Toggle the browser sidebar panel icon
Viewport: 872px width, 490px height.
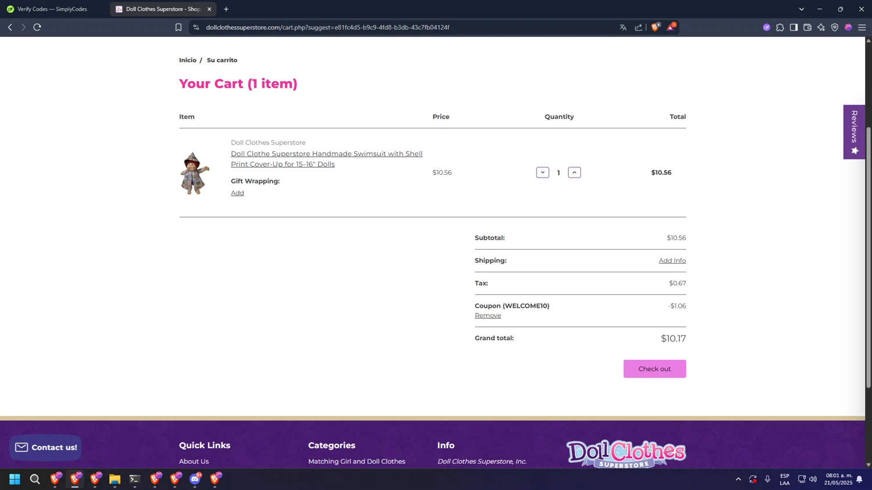tap(794, 27)
